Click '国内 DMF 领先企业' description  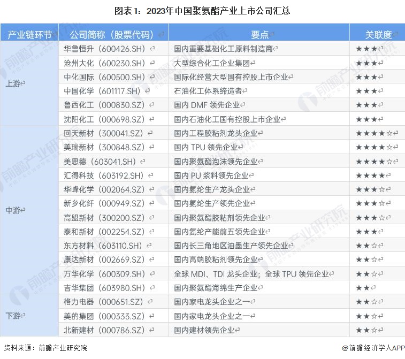tap(207, 105)
